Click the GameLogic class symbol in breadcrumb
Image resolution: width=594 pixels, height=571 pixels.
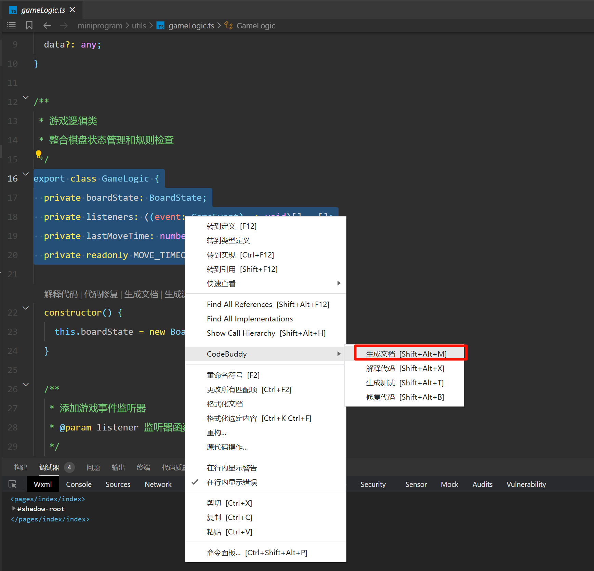[x=255, y=26]
